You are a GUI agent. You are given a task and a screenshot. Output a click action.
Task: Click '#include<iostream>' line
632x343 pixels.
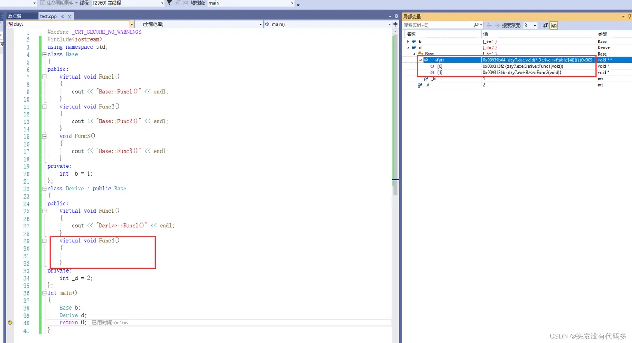point(74,40)
